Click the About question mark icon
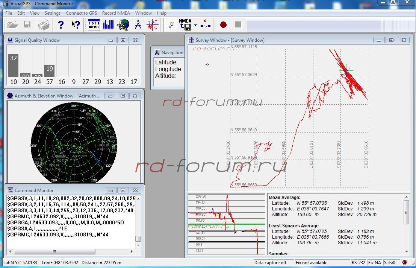 [61, 25]
